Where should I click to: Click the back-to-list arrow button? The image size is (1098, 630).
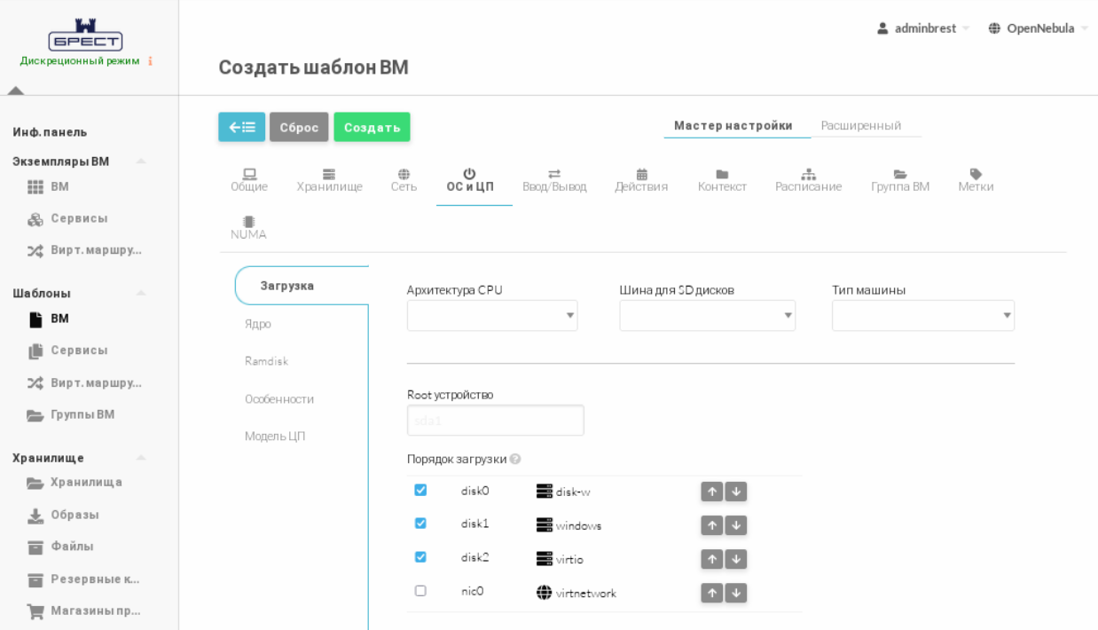point(241,127)
